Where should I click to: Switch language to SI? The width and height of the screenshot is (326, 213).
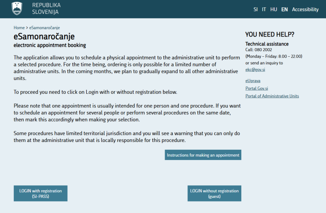pyautogui.click(x=256, y=9)
